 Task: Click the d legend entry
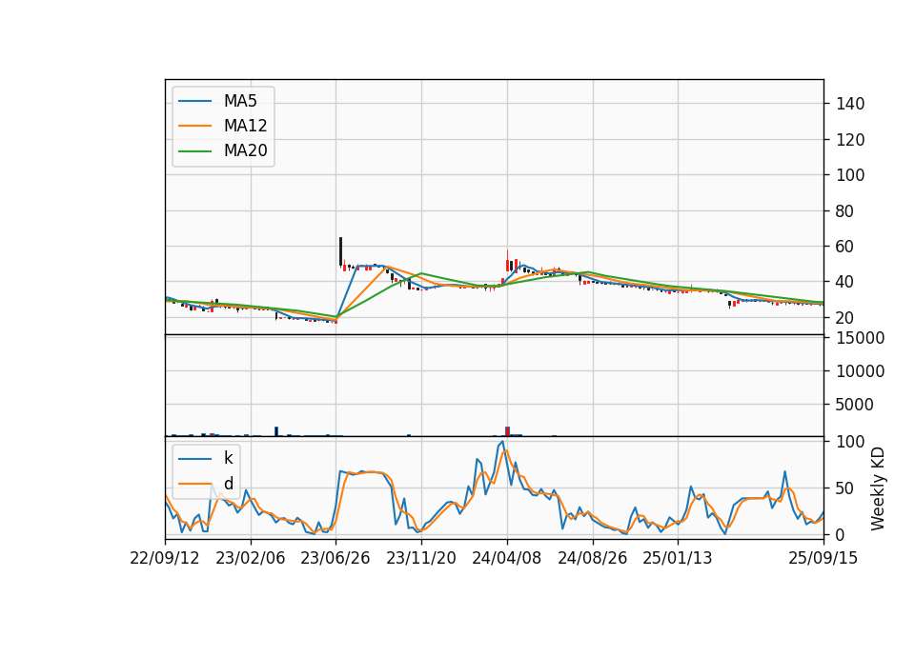click(206, 484)
